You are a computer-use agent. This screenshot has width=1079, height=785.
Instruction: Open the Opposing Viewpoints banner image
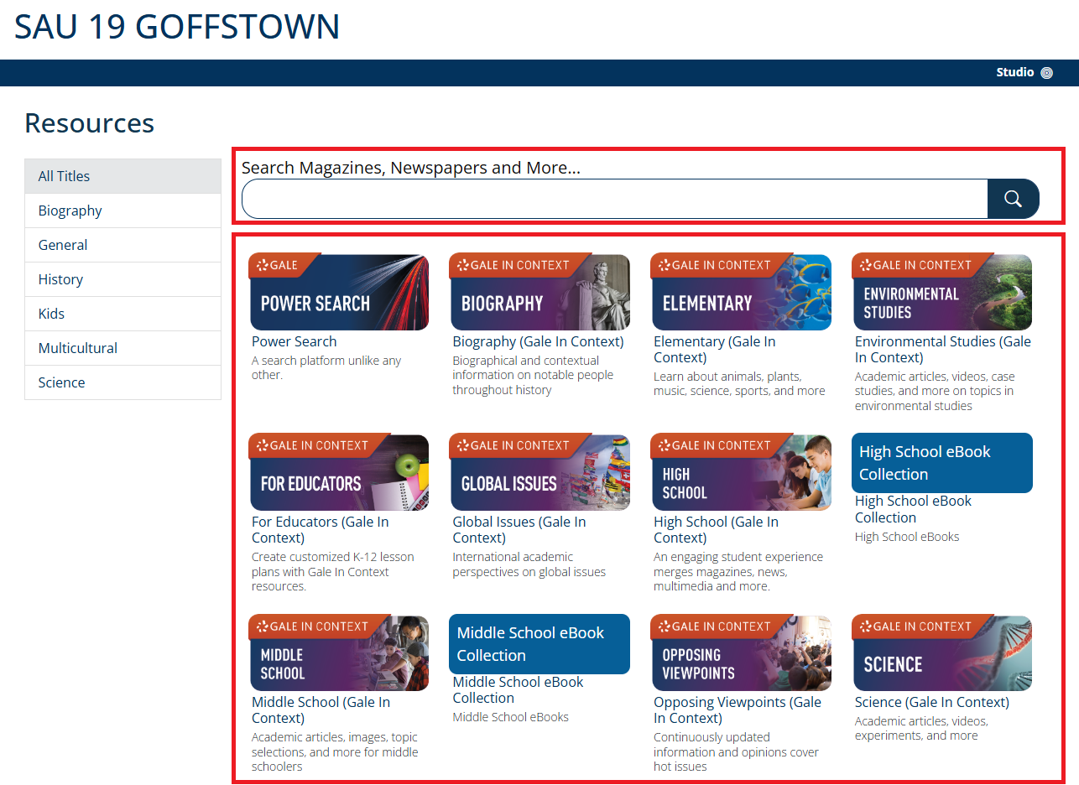tap(741, 654)
